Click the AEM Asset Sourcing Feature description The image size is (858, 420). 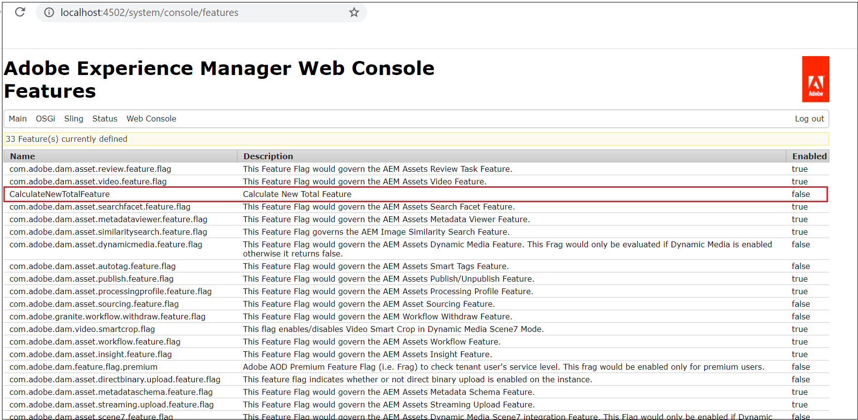coord(369,304)
